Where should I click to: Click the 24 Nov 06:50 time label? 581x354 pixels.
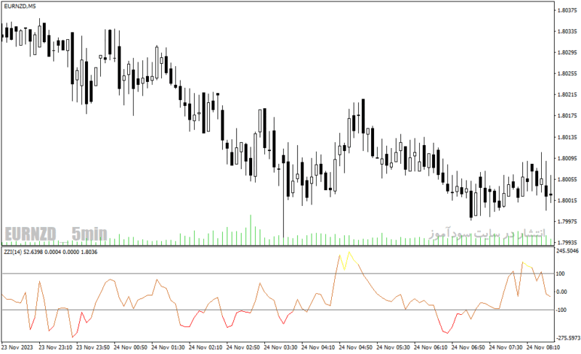[468, 347]
